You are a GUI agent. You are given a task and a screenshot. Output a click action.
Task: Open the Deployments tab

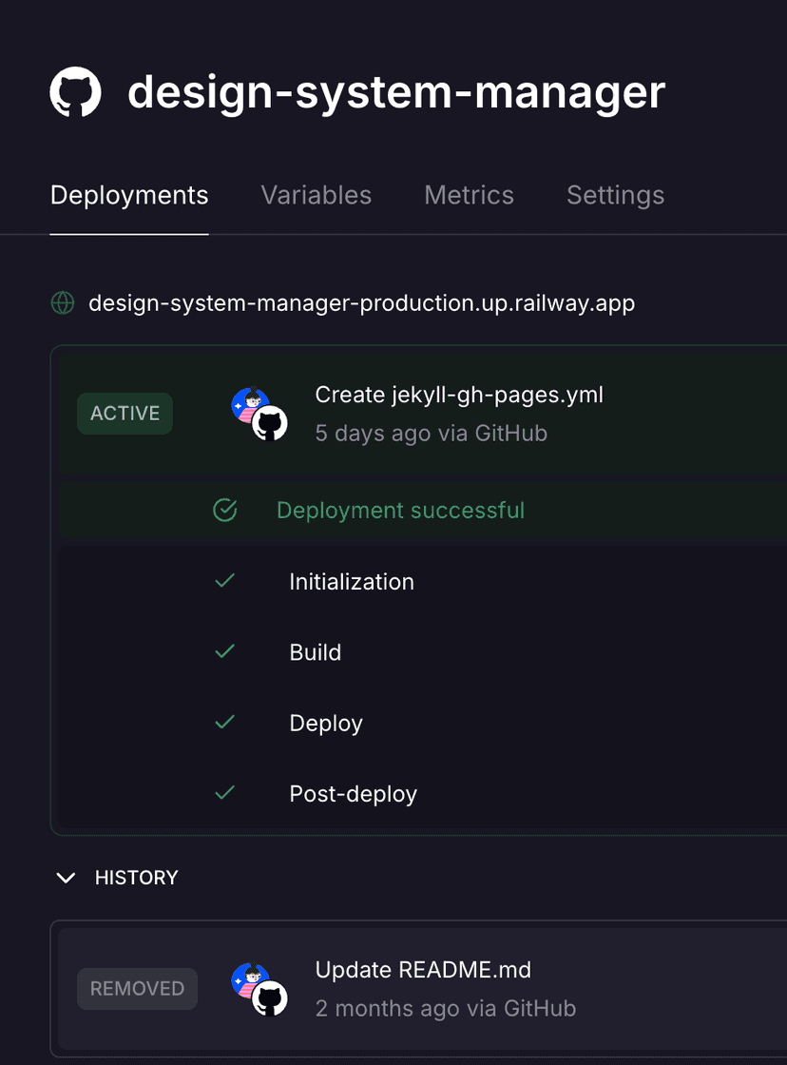click(x=129, y=196)
